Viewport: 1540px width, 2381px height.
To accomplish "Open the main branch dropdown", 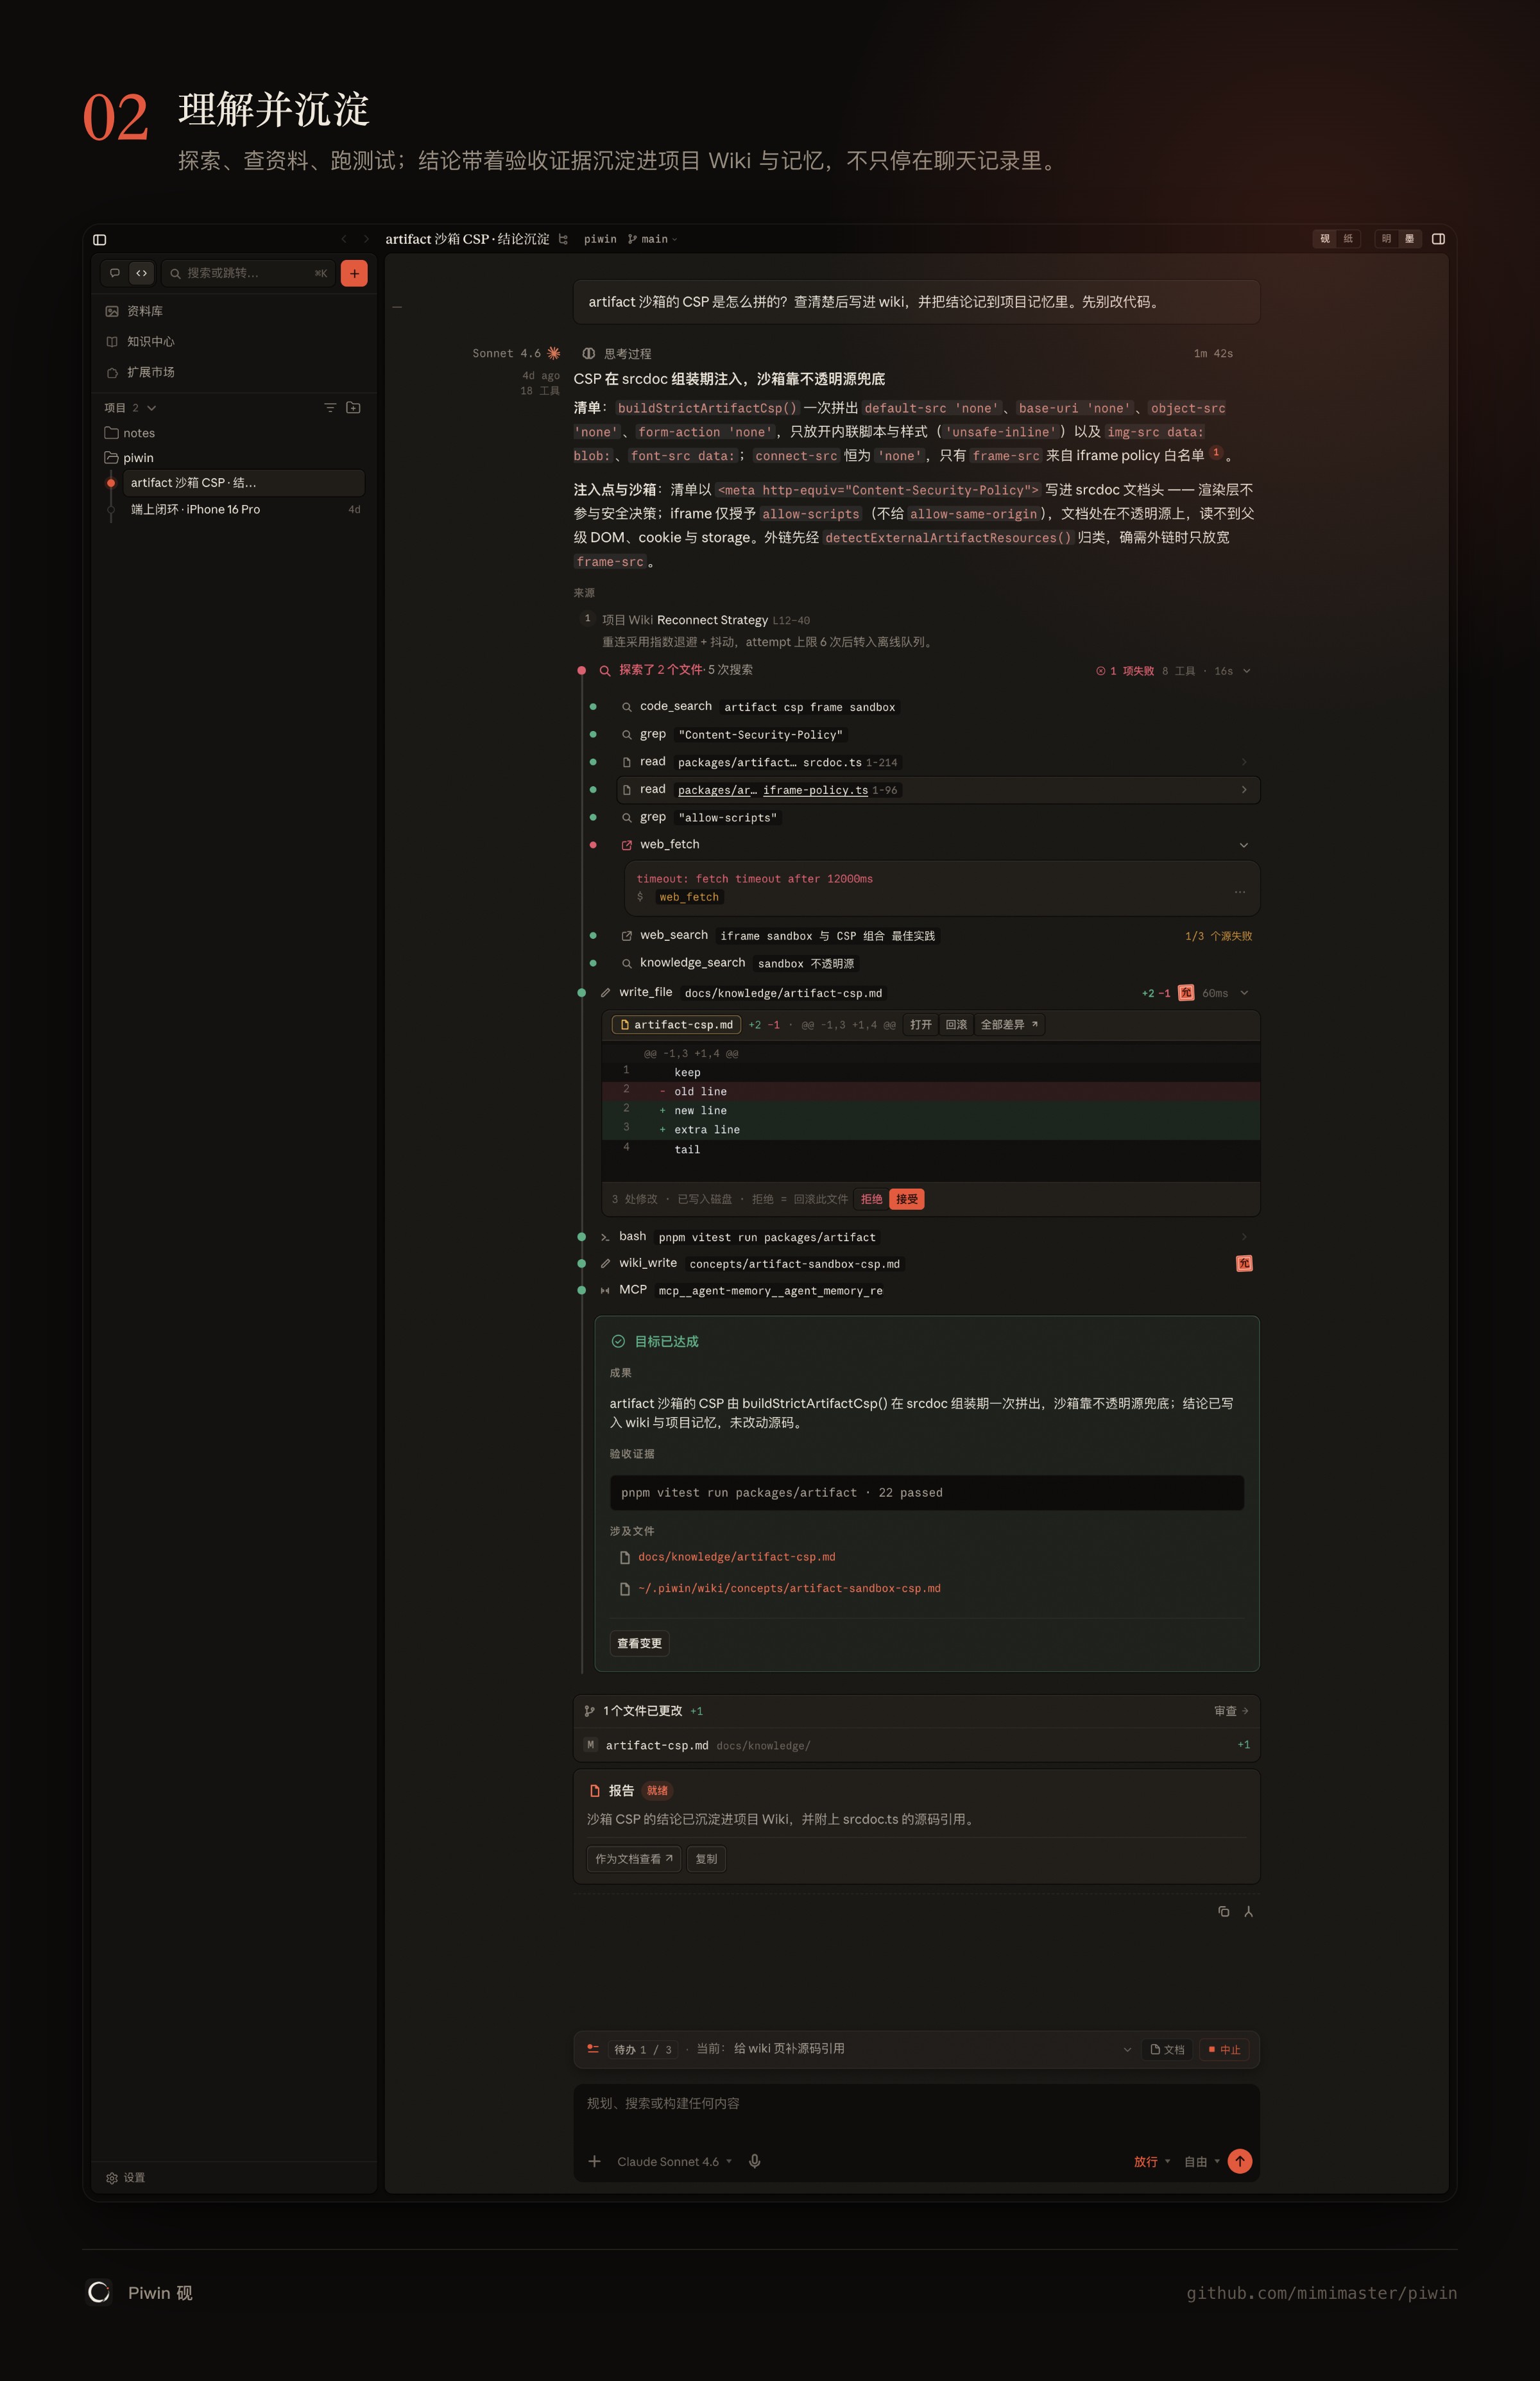I will pyautogui.click(x=653, y=239).
